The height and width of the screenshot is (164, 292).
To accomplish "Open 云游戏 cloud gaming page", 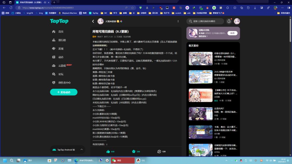I will 62,66.
